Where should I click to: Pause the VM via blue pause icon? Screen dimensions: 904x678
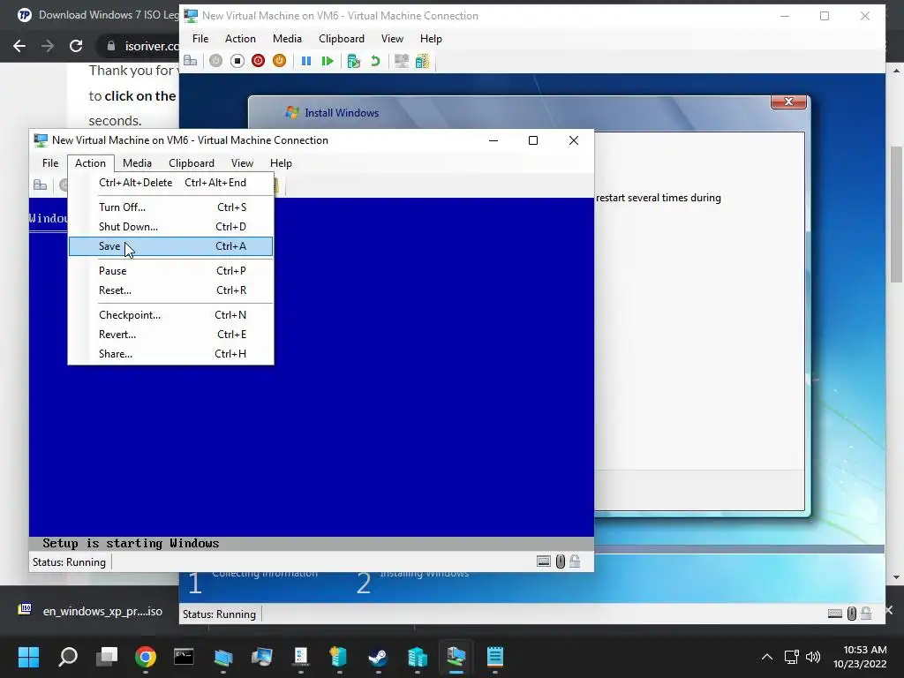click(x=306, y=61)
